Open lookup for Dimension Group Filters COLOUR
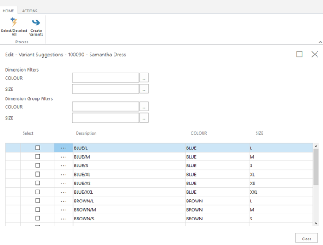The width and height of the screenshot is (323, 245). [144, 107]
